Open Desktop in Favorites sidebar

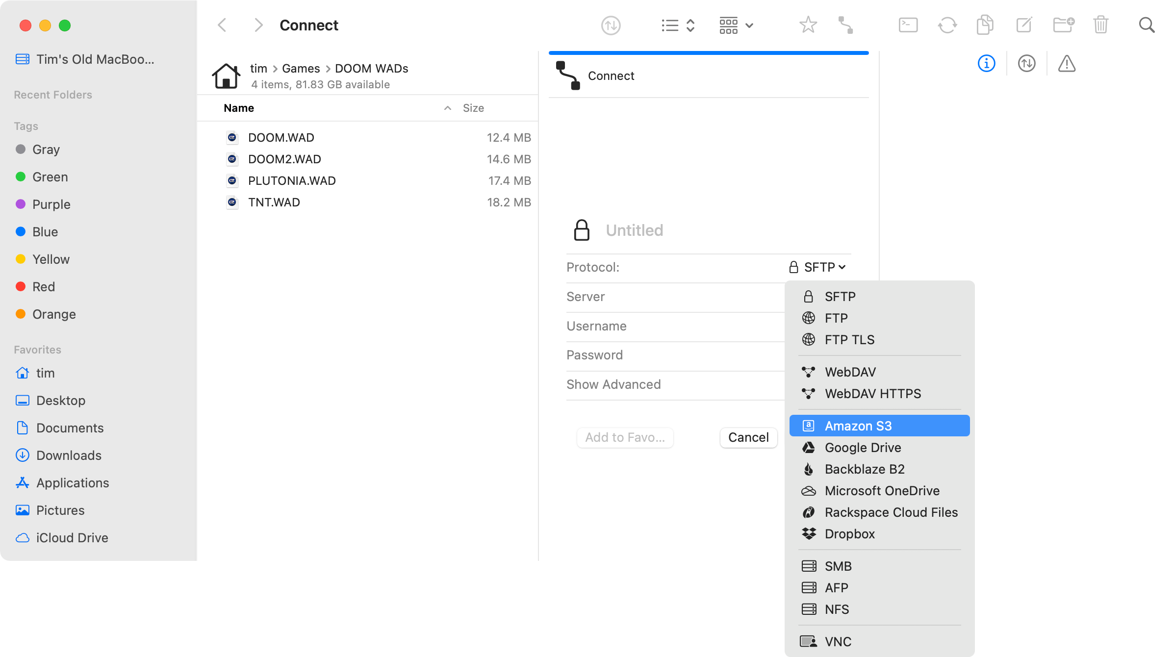tap(51, 401)
